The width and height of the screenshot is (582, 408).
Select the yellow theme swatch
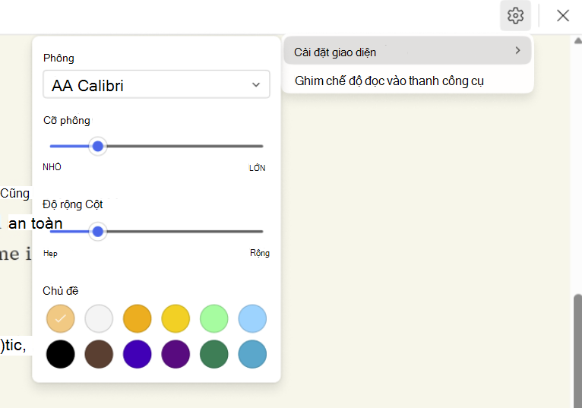click(x=176, y=318)
